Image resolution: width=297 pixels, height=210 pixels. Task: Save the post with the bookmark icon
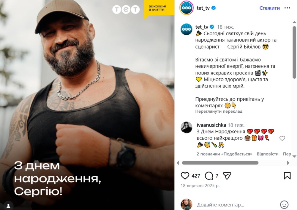(287, 176)
